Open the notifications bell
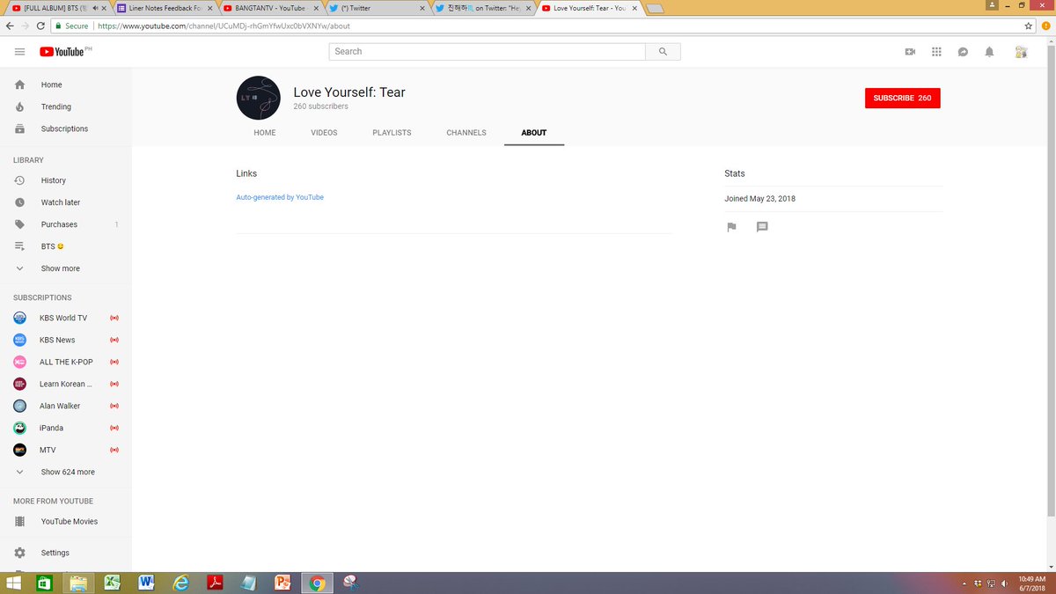 pyautogui.click(x=989, y=52)
